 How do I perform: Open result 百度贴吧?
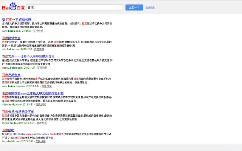[8, 130]
